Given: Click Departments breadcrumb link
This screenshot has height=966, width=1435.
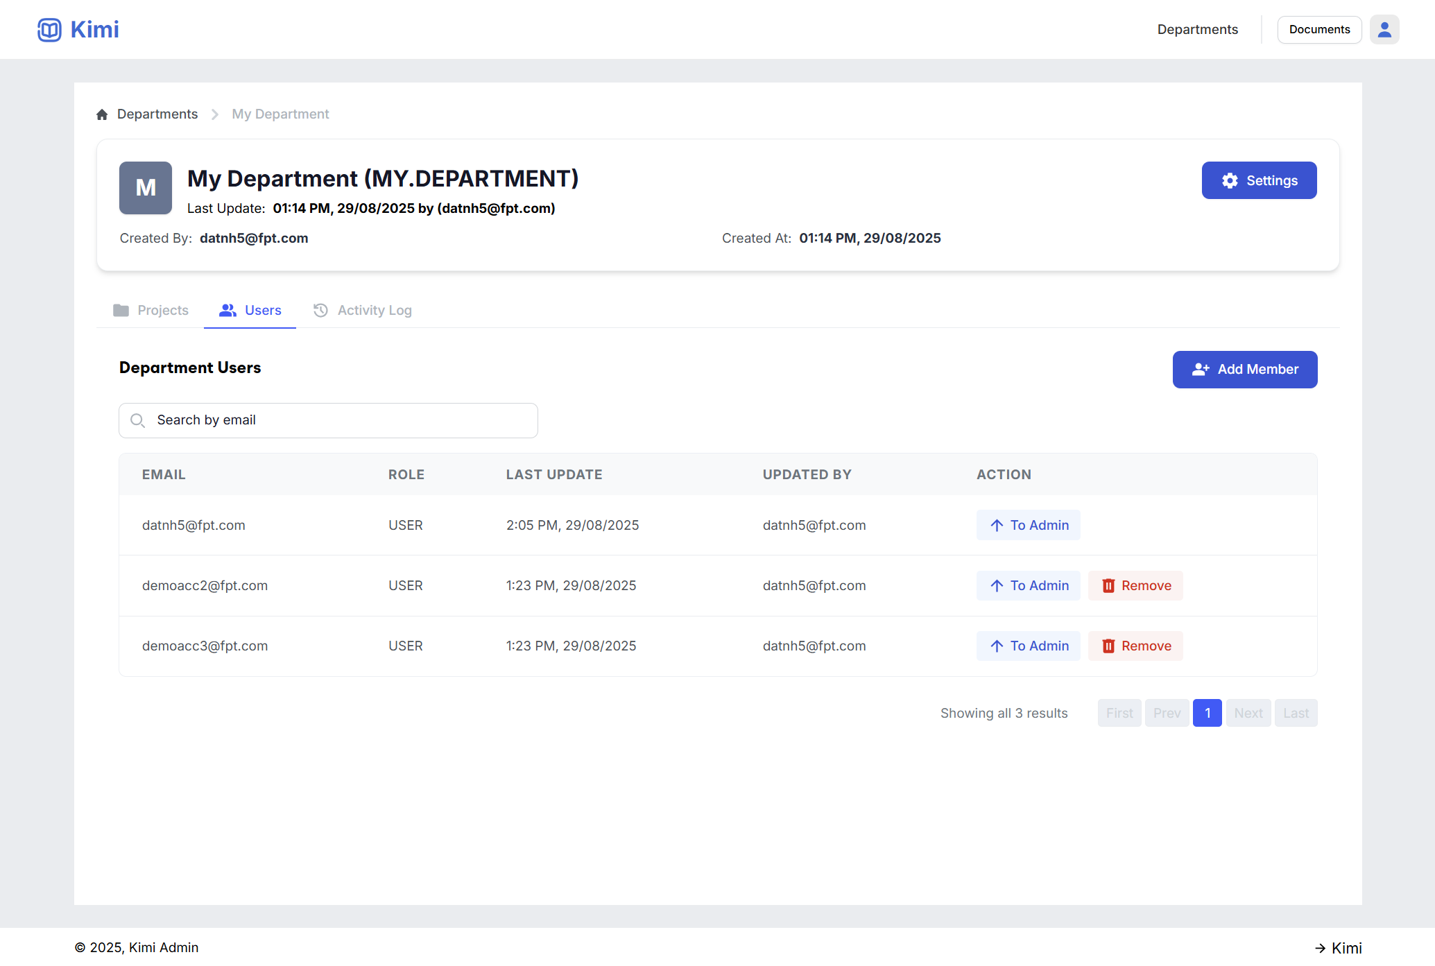Looking at the screenshot, I should pyautogui.click(x=157, y=114).
